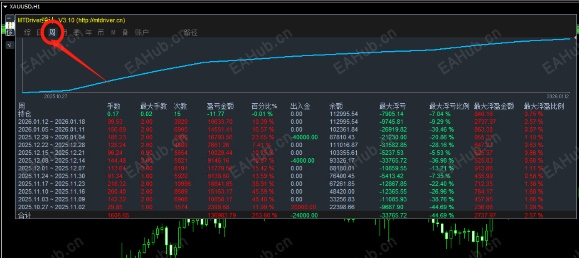Switch to the 年 yearly tab

(89, 33)
